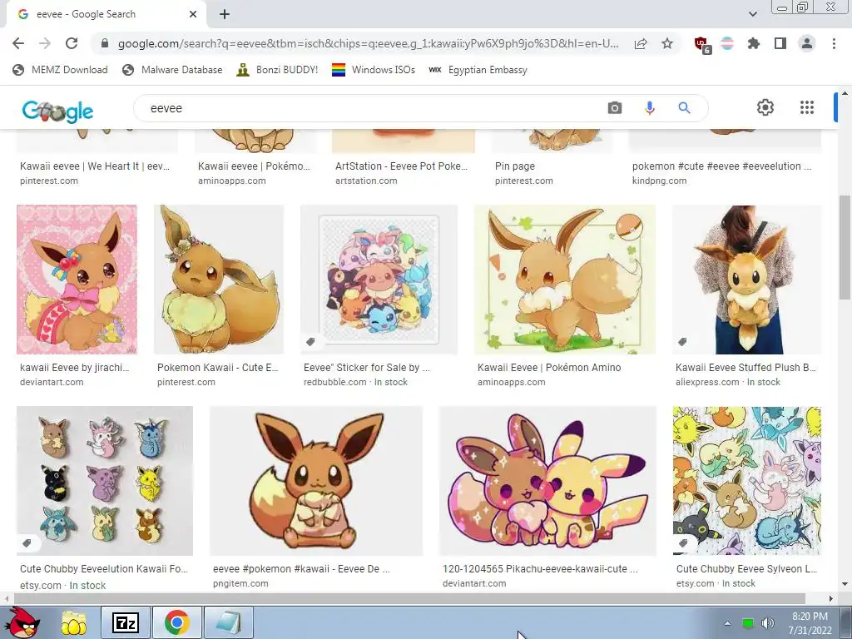Click the artstation.com source text
852x639 pixels.
pyautogui.click(x=366, y=181)
